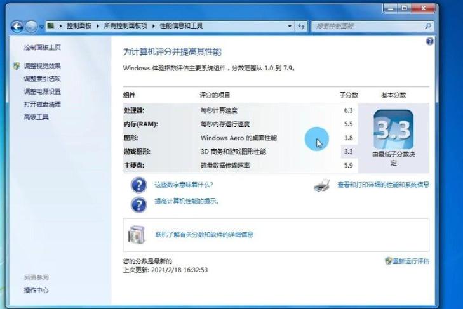Click the Control Panel icon in address bar
The image size is (463, 309).
[51, 25]
